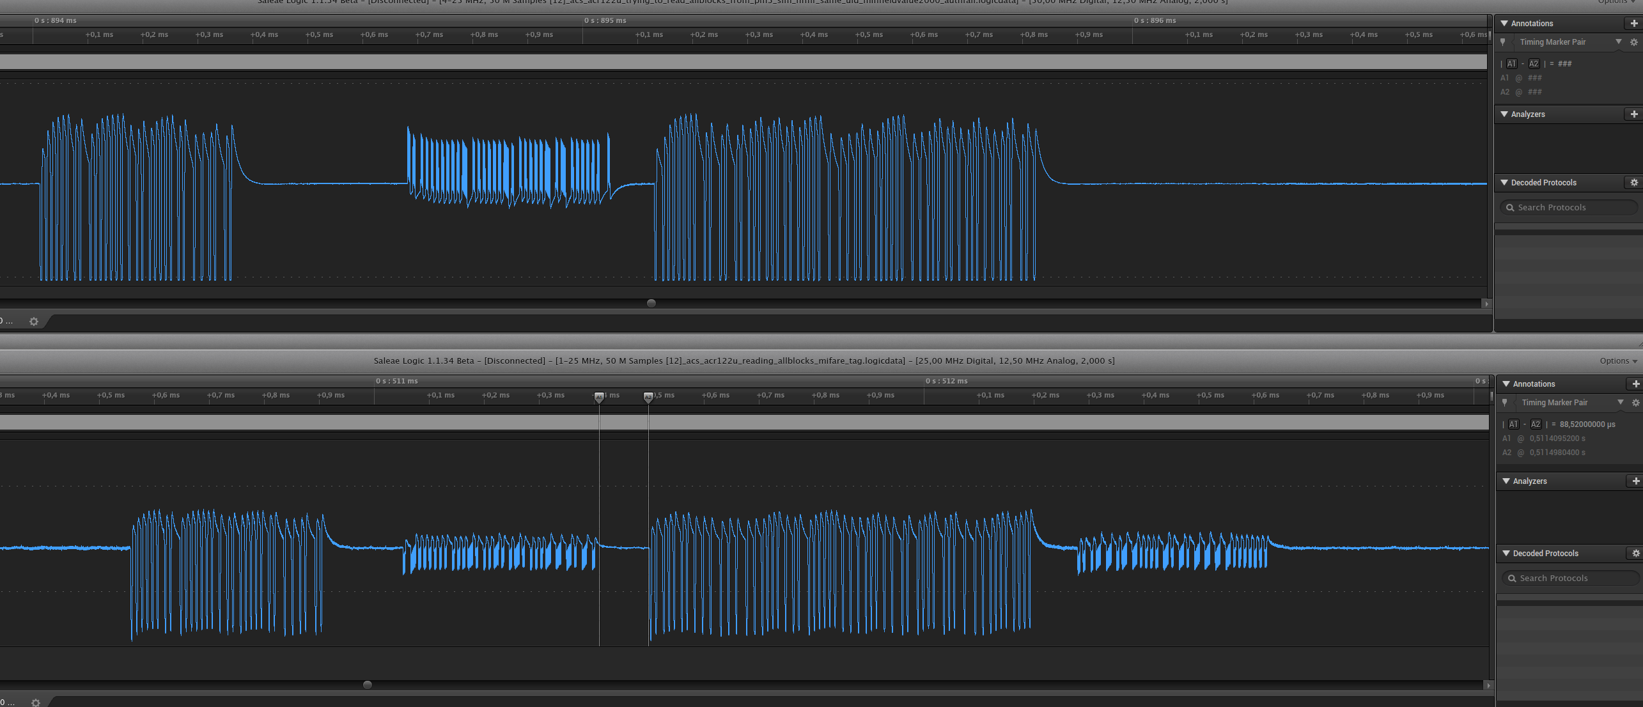Screen dimensions: 1643x707
Task: Add an analyzer in the top window
Action: (1634, 114)
